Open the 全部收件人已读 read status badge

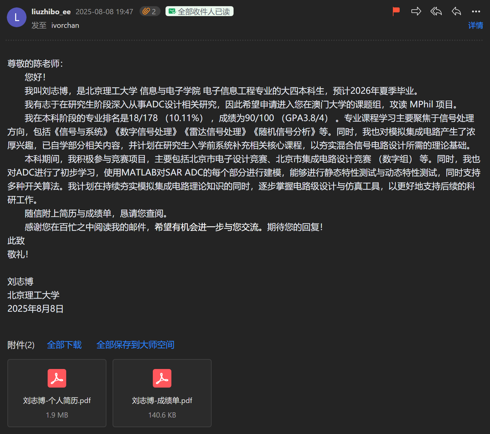[200, 11]
